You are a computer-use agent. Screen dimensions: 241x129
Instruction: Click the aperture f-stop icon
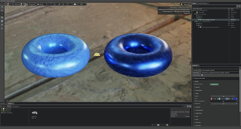tap(63, 4)
